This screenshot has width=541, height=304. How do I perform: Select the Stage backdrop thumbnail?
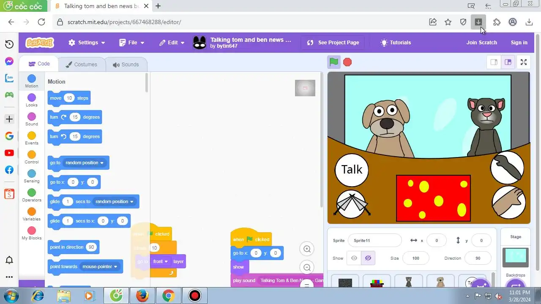coord(516,257)
